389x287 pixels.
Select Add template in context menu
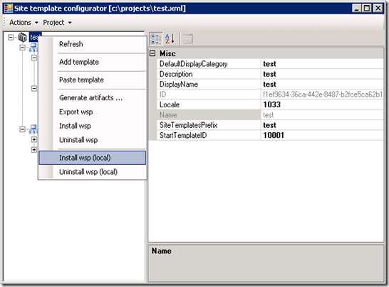pyautogui.click(x=93, y=62)
